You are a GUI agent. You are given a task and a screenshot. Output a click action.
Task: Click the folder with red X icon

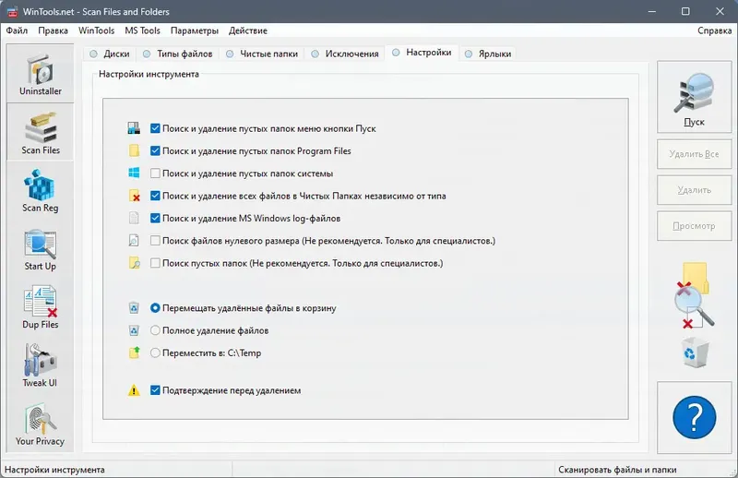point(134,196)
